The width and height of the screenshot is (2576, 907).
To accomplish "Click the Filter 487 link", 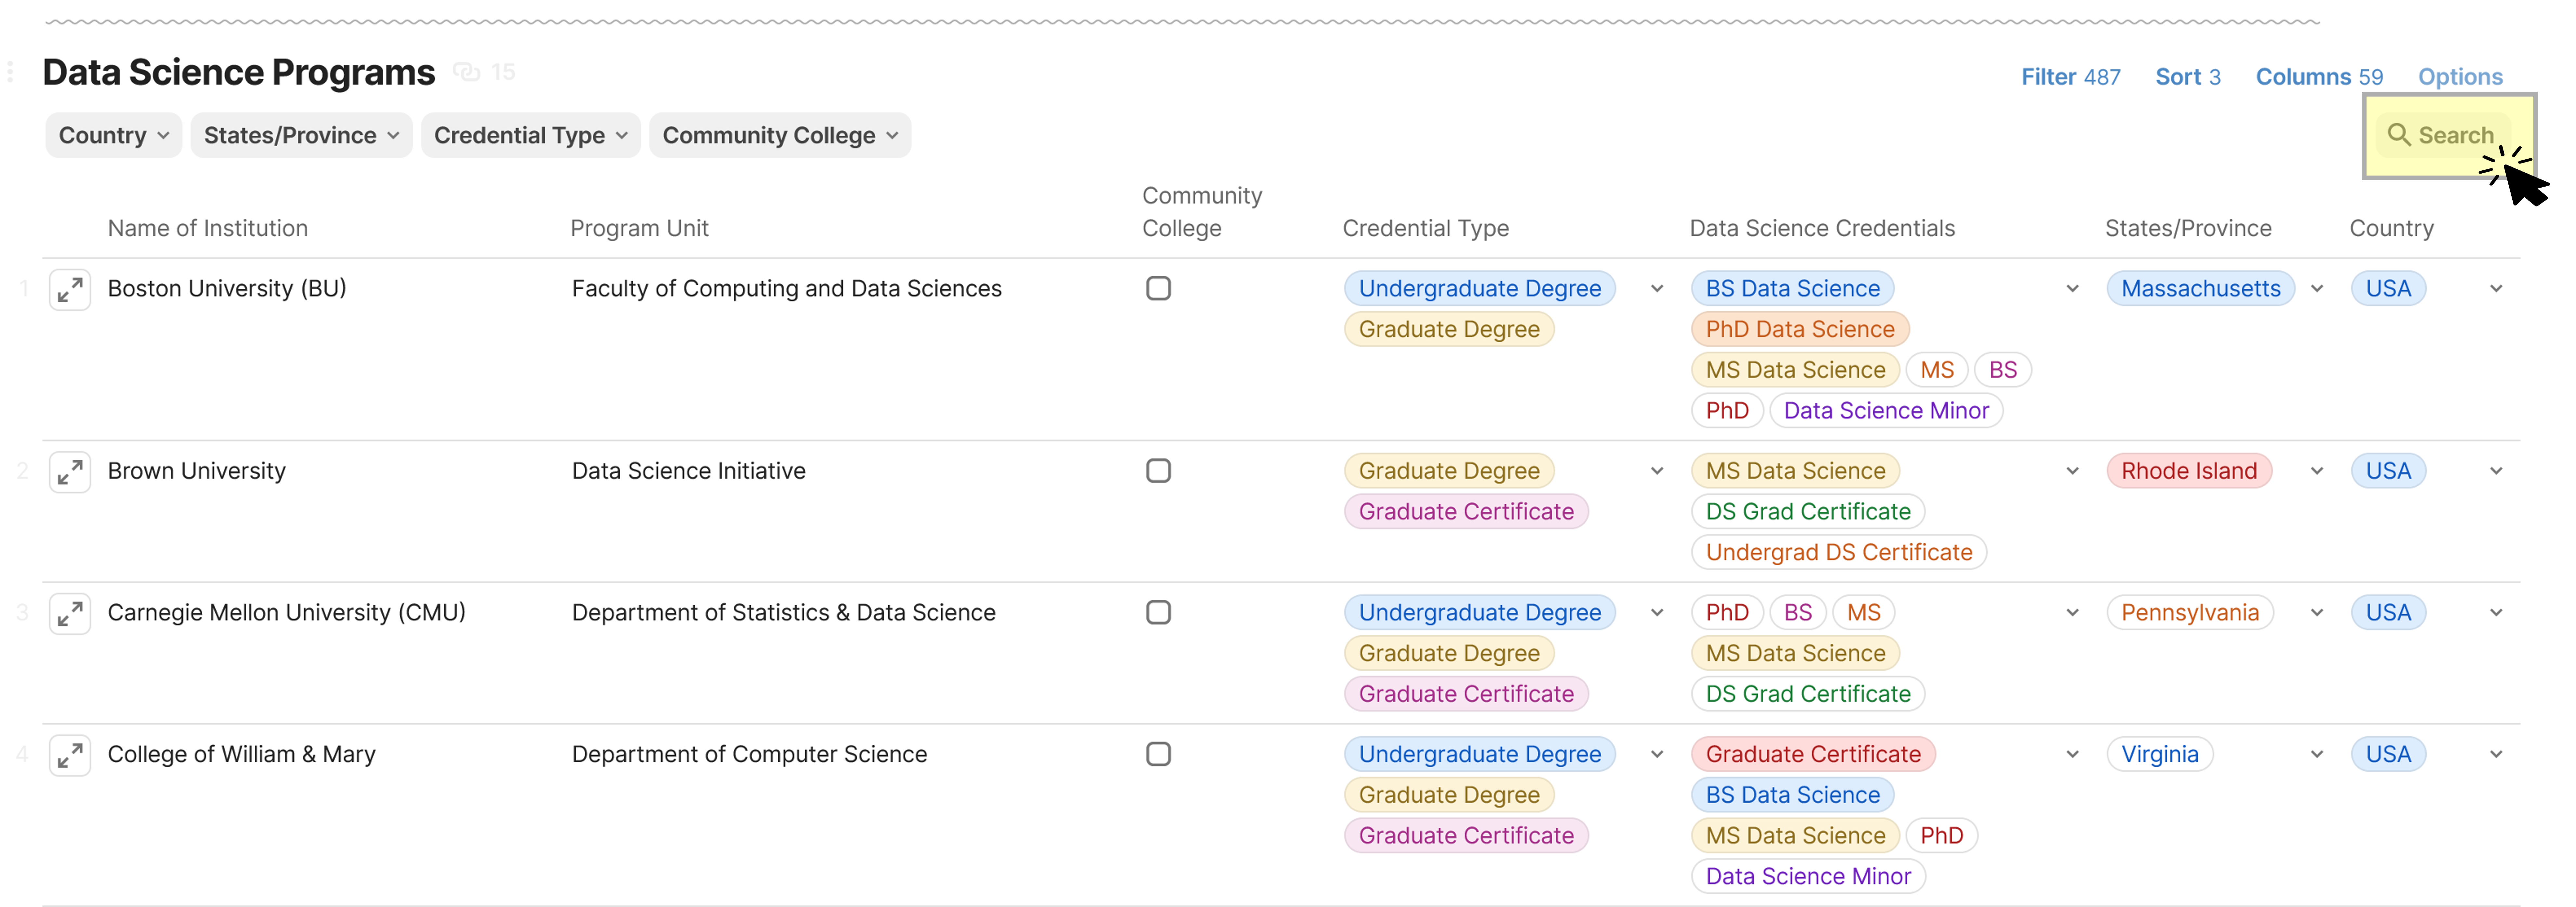I will pos(2070,76).
